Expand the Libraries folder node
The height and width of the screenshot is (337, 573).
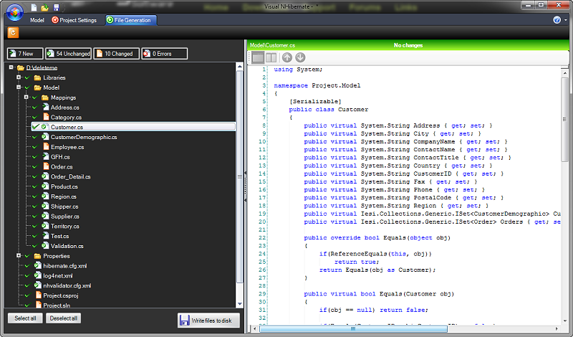click(x=18, y=77)
